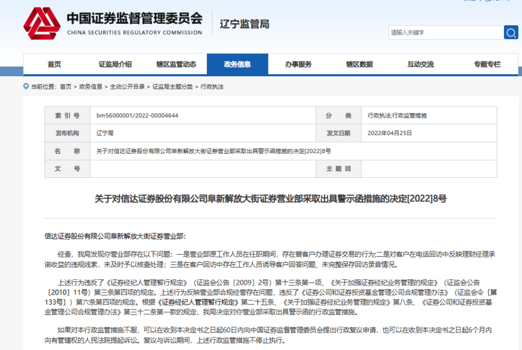Click the CSRC red logo emblem

[42, 23]
